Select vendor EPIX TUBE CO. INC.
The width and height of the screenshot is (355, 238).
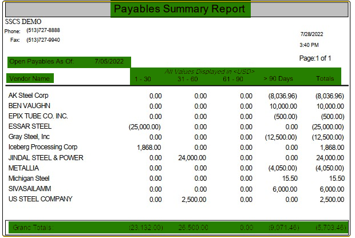tap(38, 116)
